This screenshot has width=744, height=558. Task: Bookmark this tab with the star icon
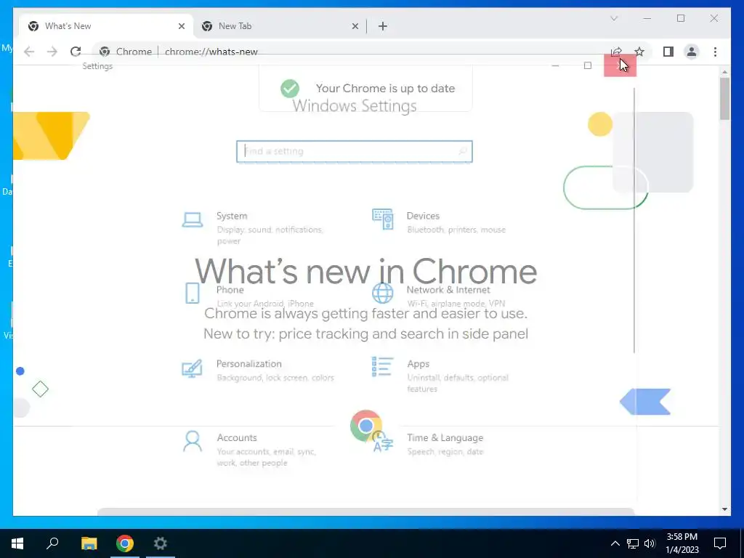point(639,52)
